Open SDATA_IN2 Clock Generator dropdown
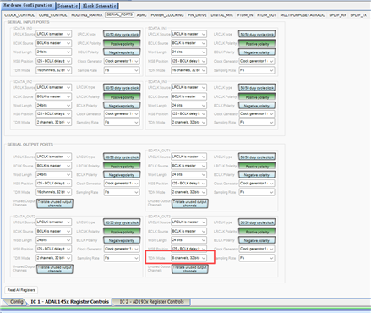 [122, 113]
